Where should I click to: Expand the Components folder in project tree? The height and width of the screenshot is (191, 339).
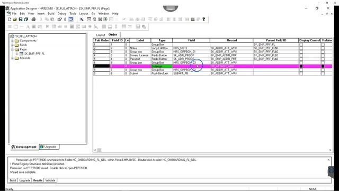pyautogui.click(x=12, y=41)
